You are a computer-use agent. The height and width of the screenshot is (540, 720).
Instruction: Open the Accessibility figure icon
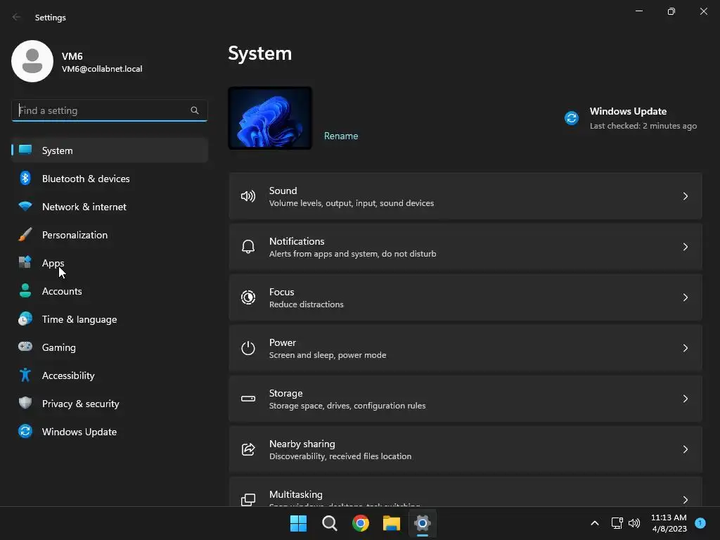click(25, 375)
